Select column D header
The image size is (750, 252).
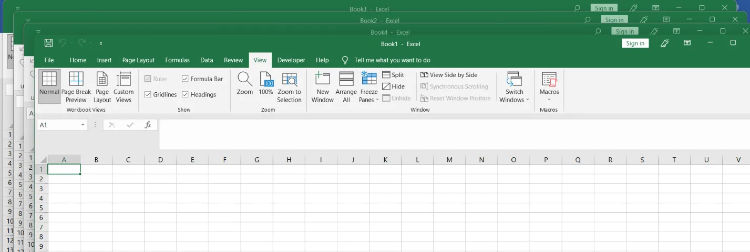160,159
